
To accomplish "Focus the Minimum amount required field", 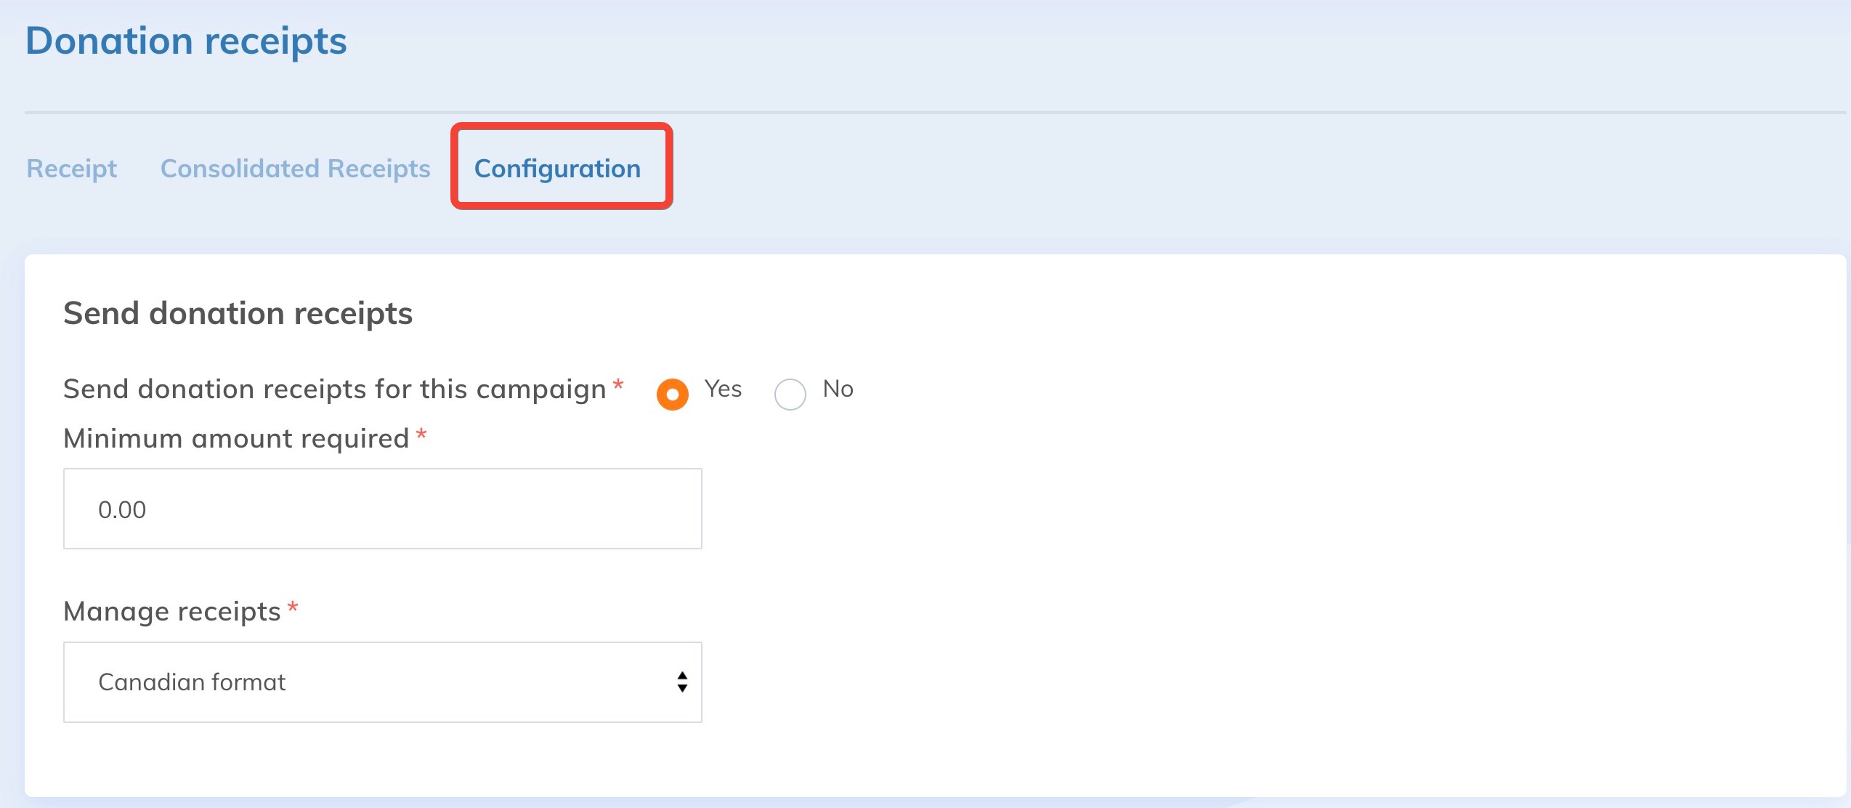I will coord(382,509).
